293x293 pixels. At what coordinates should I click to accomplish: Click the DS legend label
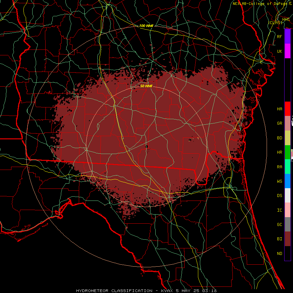[280, 196]
